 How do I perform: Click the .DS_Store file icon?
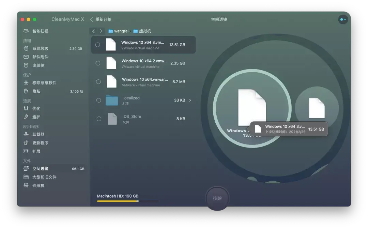coord(112,119)
